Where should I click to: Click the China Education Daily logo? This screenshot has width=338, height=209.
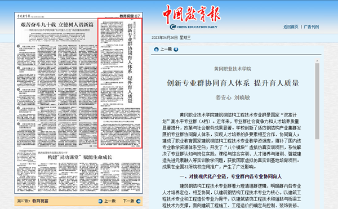pyautogui.click(x=192, y=17)
